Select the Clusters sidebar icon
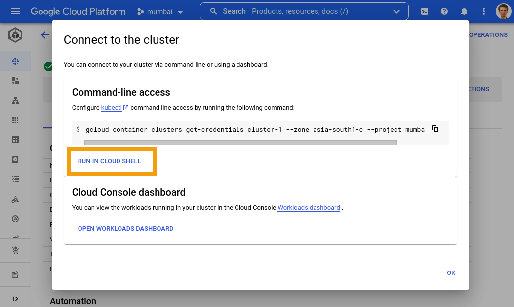Image resolution: width=514 pixels, height=307 pixels. coord(15,61)
